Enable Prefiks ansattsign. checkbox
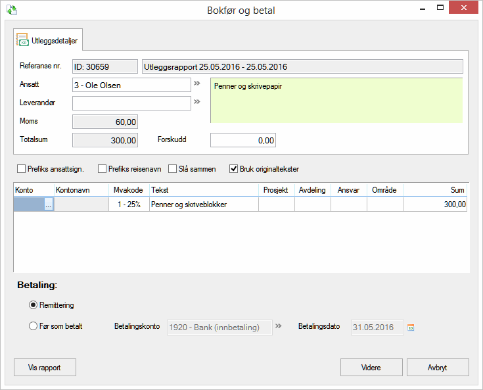The width and height of the screenshot is (483, 390). pos(22,169)
